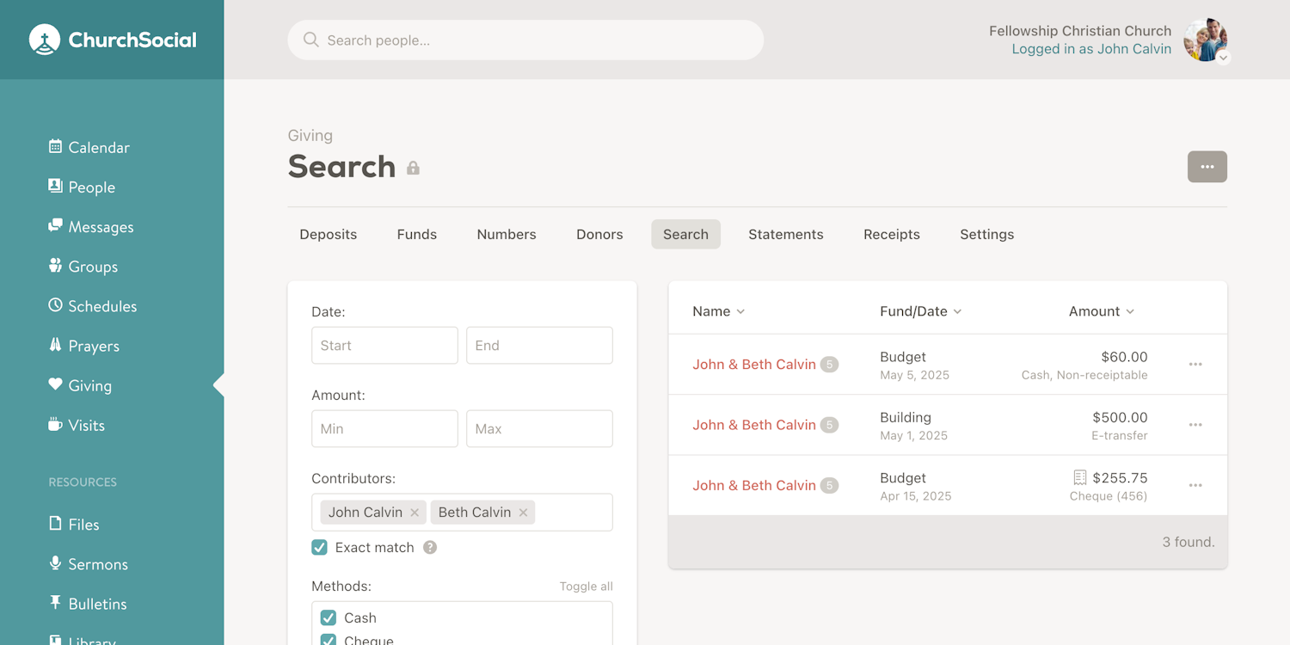1290x645 pixels.
Task: Open the Name column sort dropdown
Action: point(741,311)
